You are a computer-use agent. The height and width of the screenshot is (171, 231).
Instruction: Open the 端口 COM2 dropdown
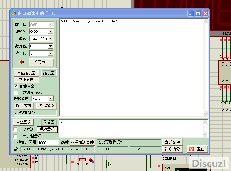click(x=50, y=25)
